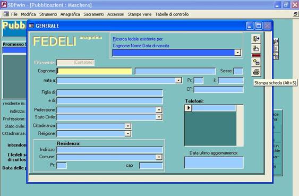Click the exit door icon in FEDELI form
Screen dimensions: 299x196
pos(256,39)
